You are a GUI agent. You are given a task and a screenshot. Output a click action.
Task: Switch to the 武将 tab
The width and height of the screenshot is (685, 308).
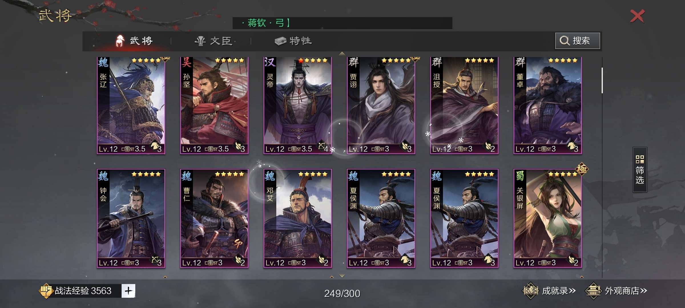[134, 41]
